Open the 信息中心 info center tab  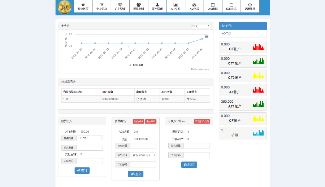(x=231, y=6)
